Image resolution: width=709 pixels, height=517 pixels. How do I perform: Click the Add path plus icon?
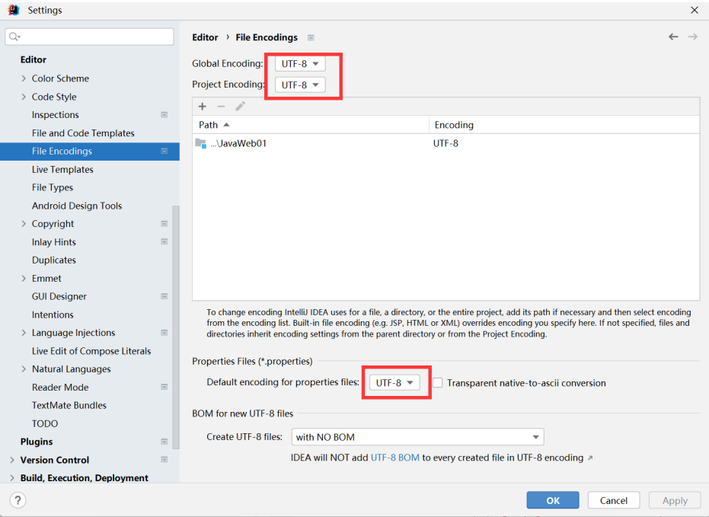202,106
